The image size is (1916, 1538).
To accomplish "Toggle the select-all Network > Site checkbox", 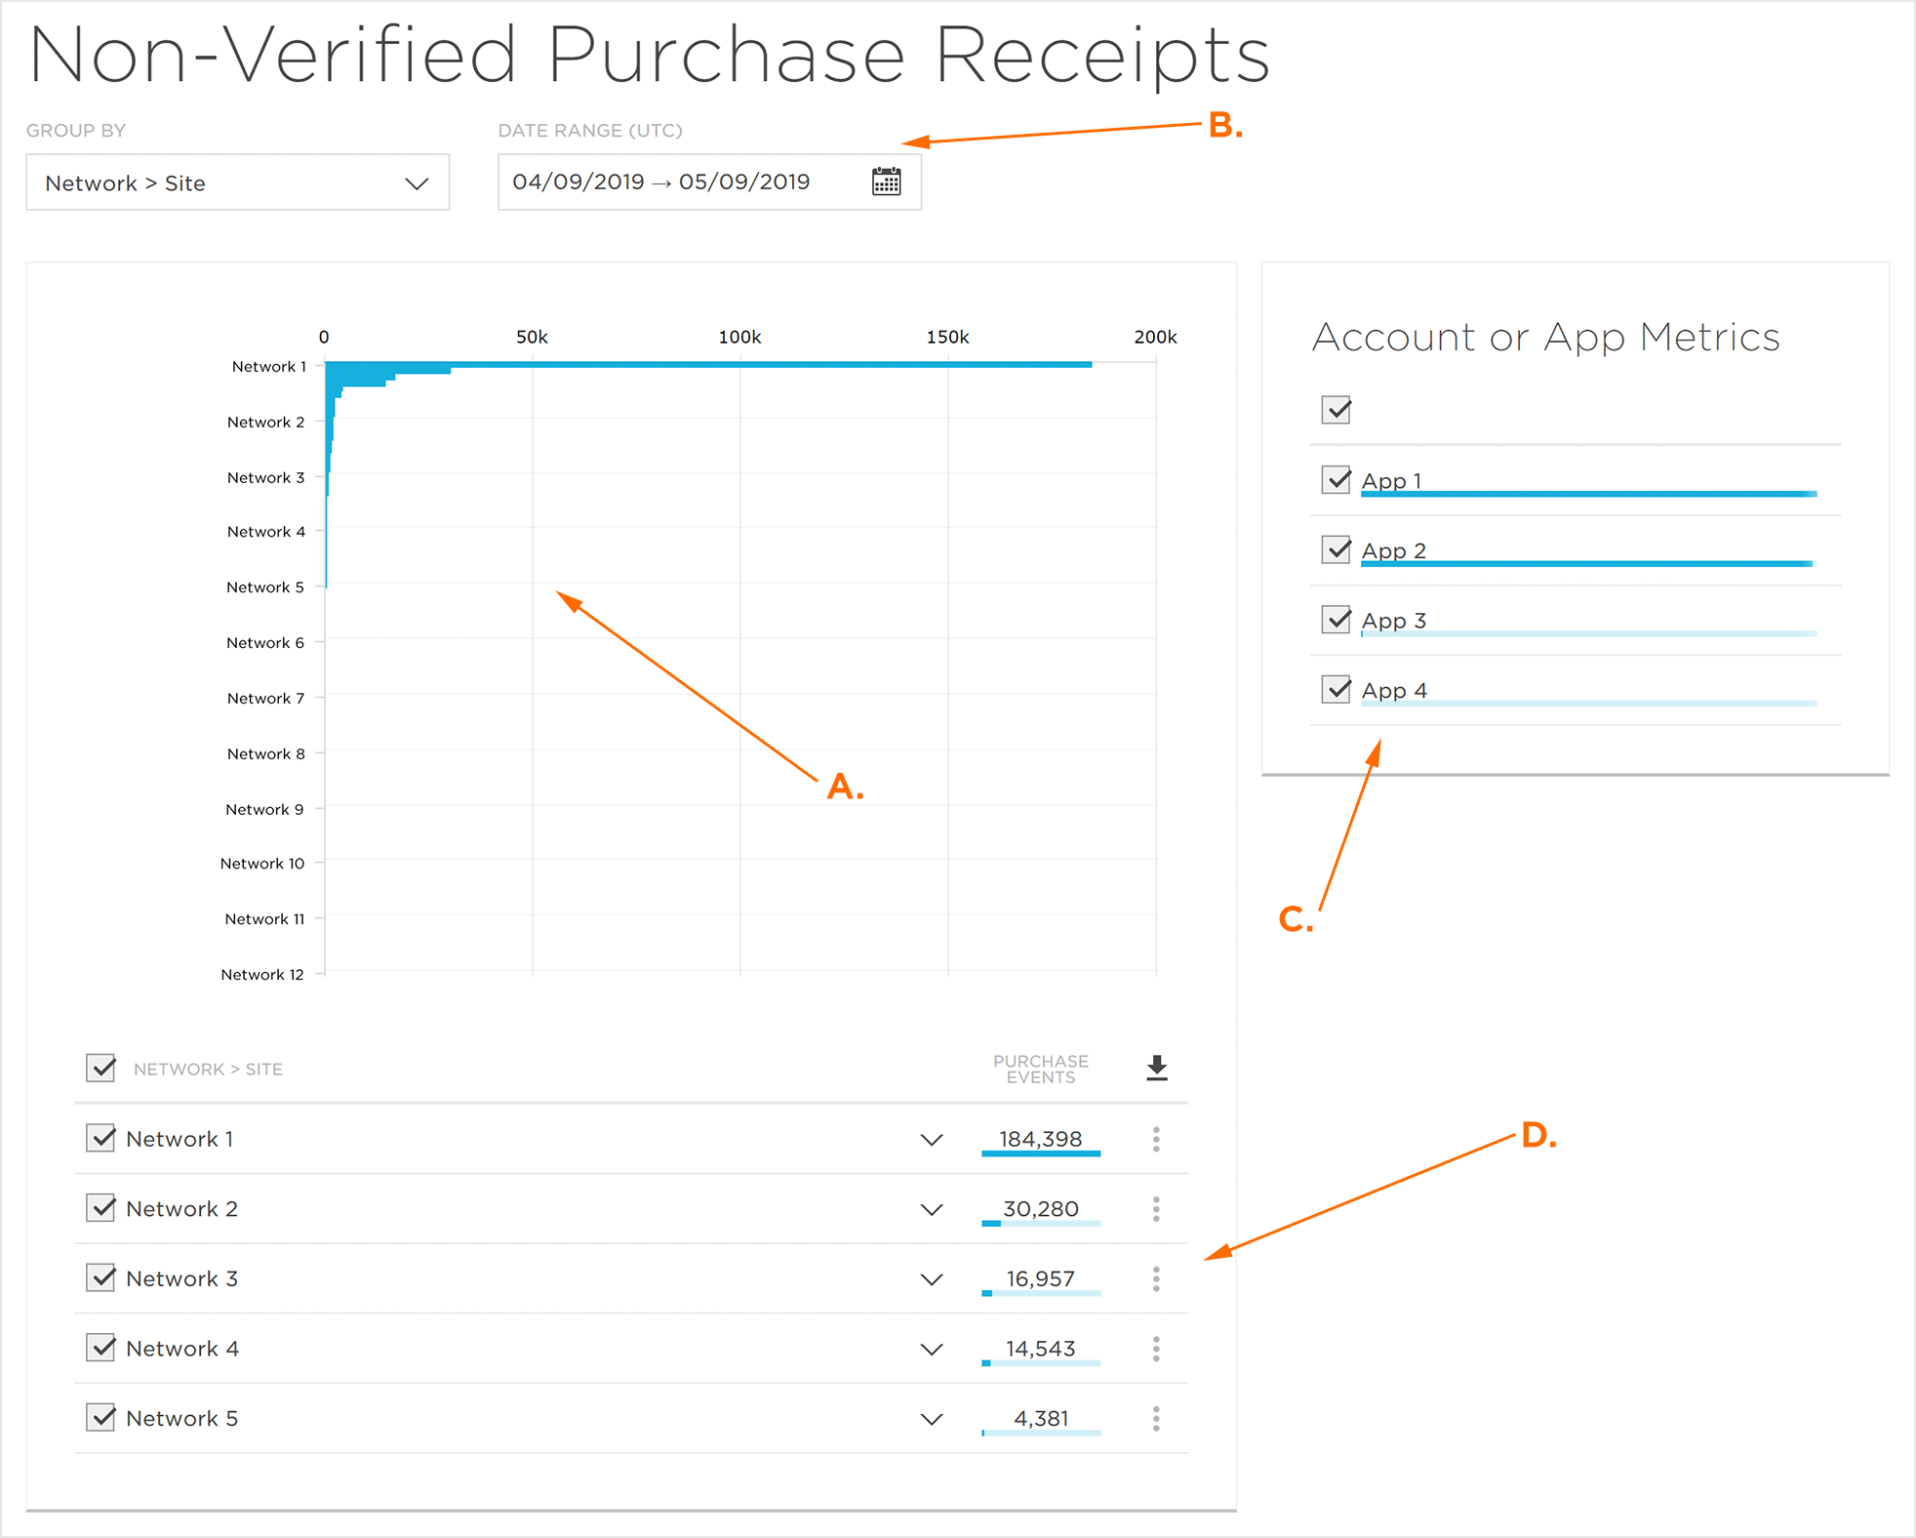I will (x=101, y=1068).
